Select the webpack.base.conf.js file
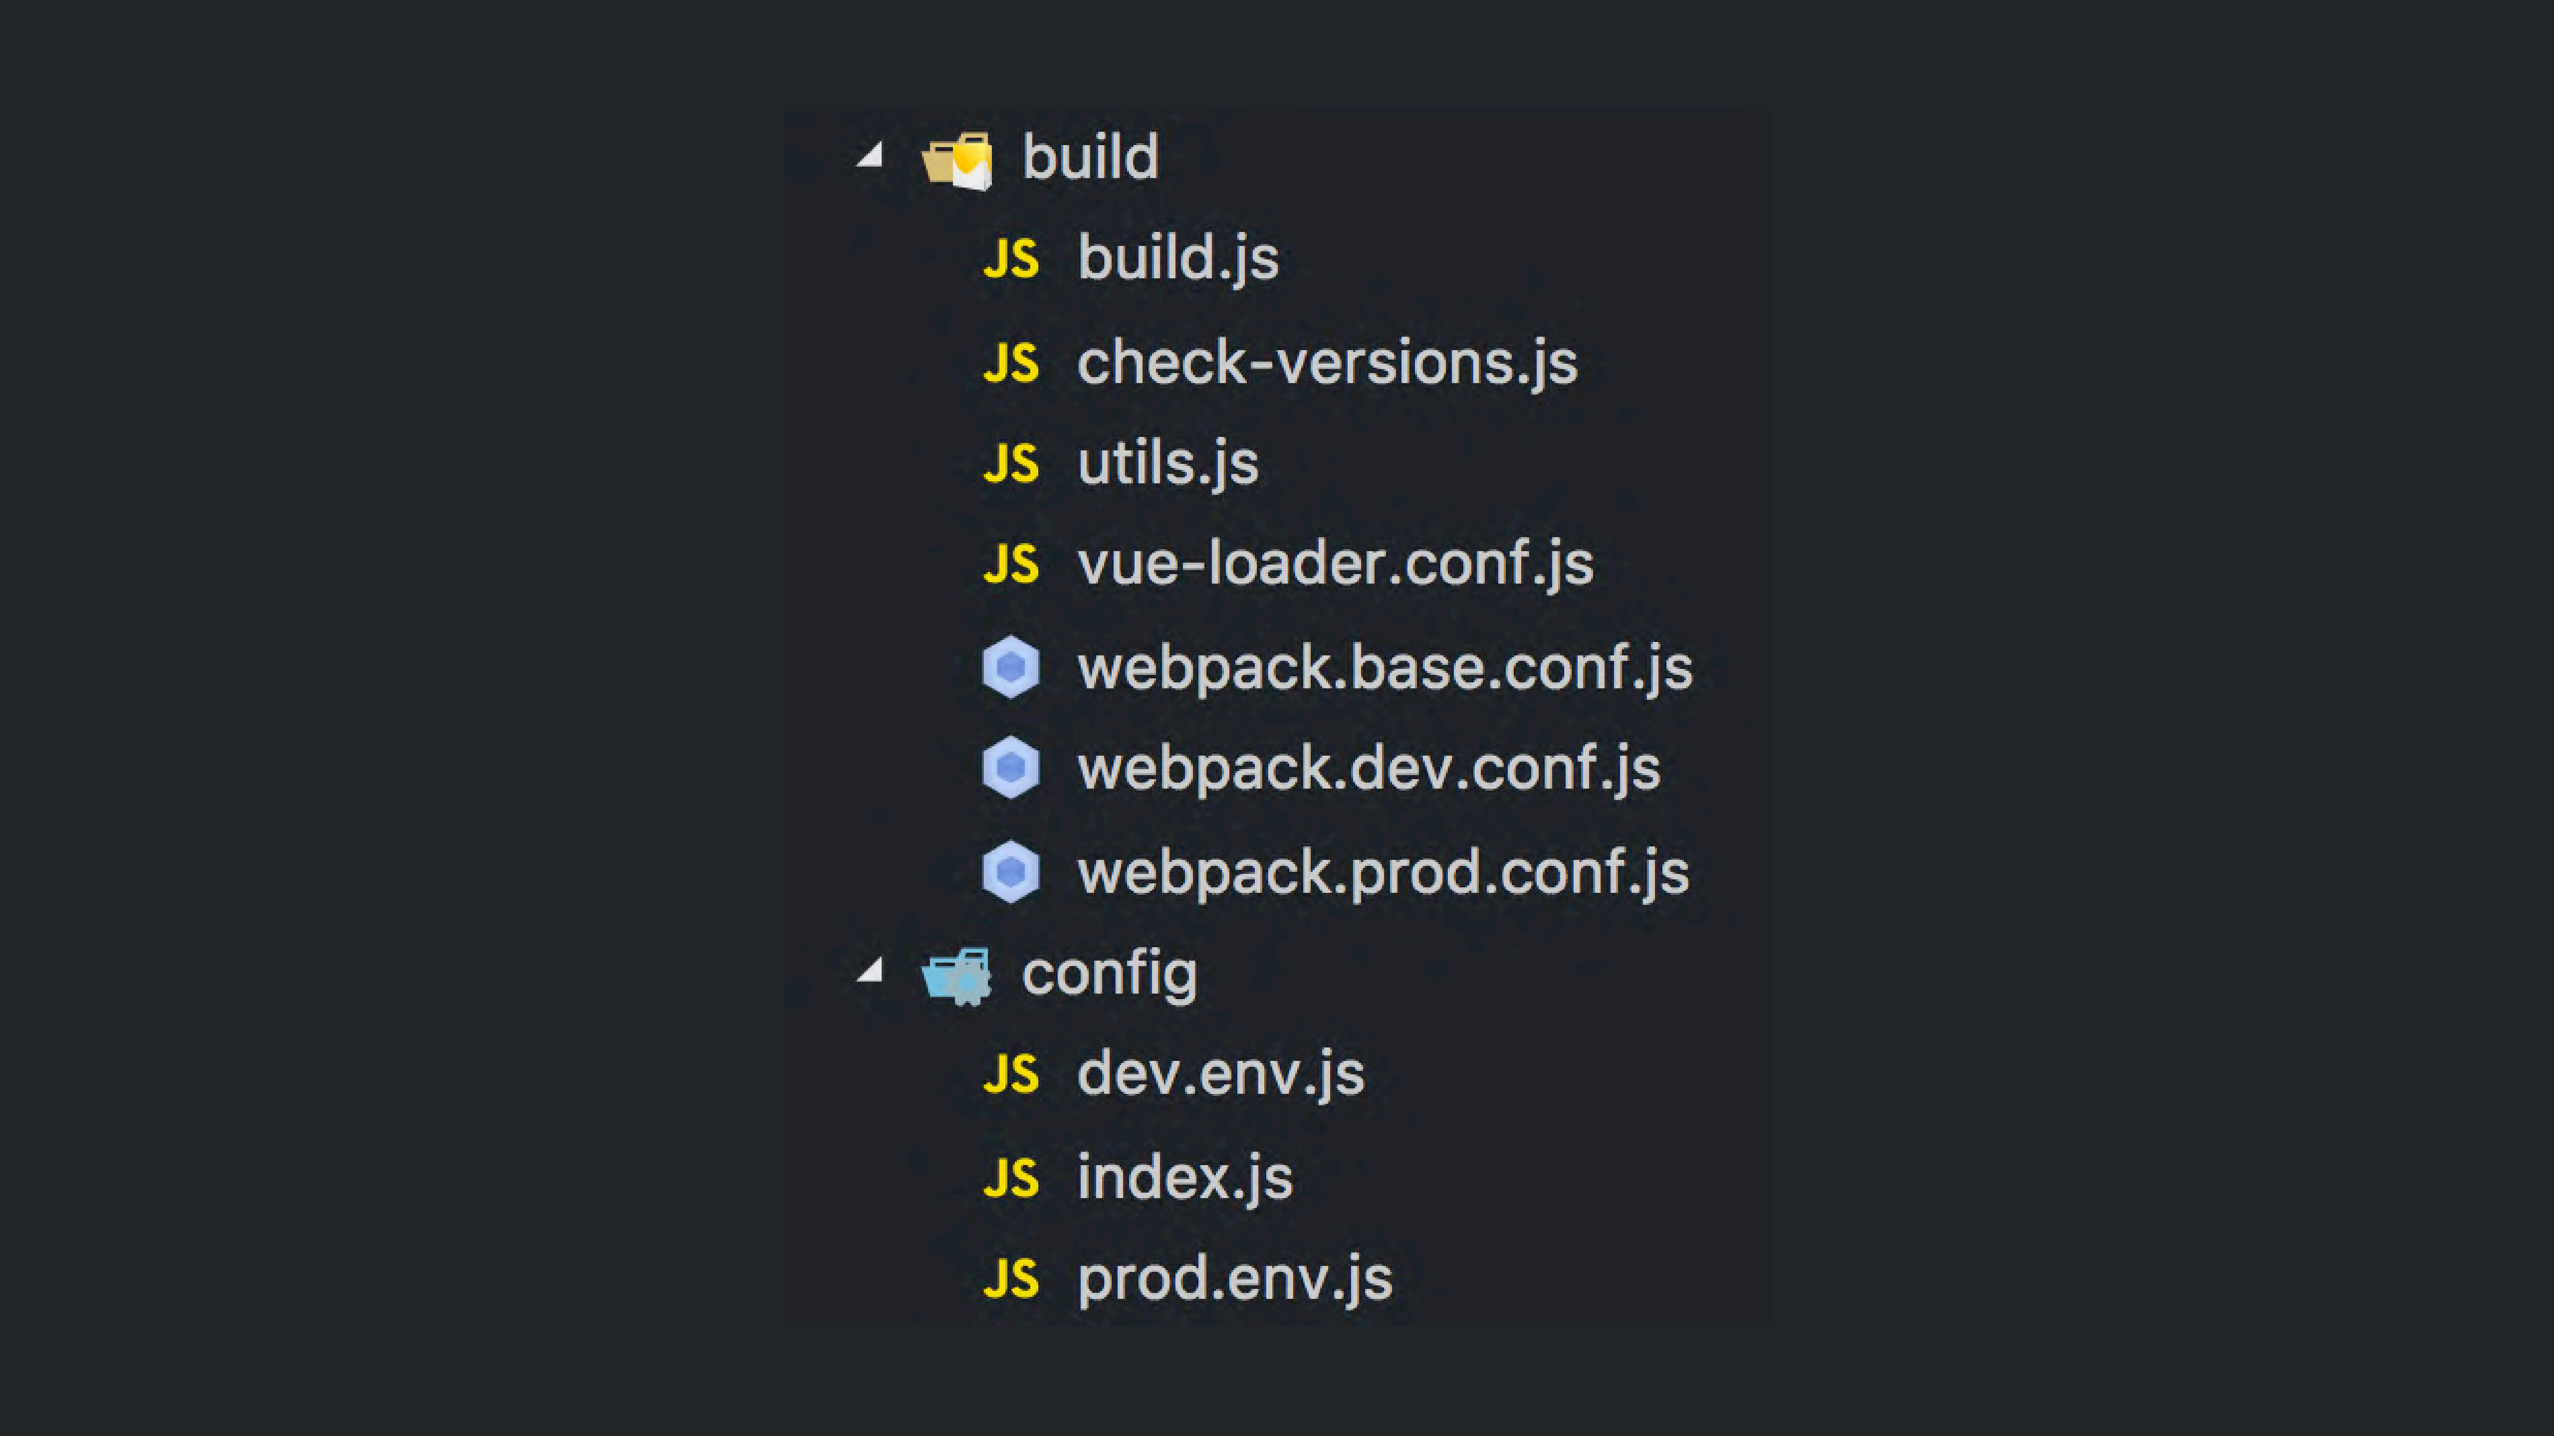Image resolution: width=2554 pixels, height=1436 pixels. [1384, 668]
